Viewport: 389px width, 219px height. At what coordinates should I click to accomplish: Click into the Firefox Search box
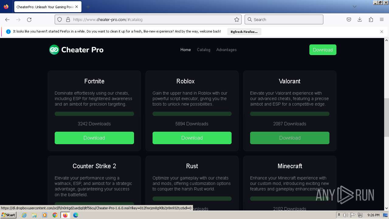pyautogui.click(x=284, y=19)
